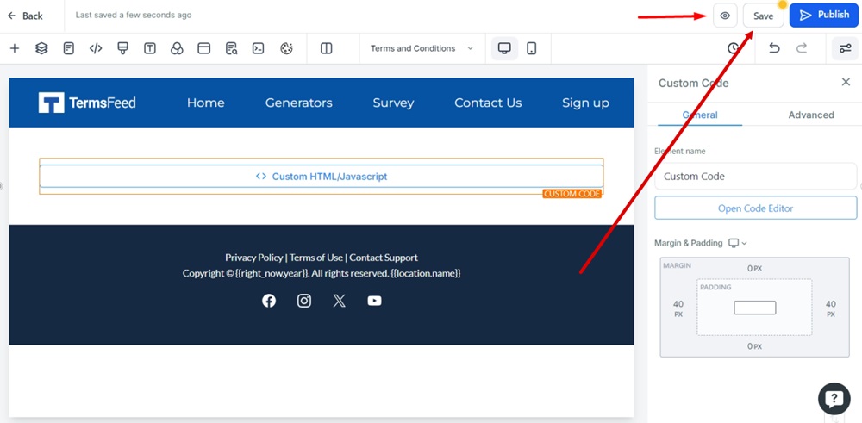Viewport: 862px width, 423px height.
Task: Open the cookie consent icon
Action: click(286, 48)
